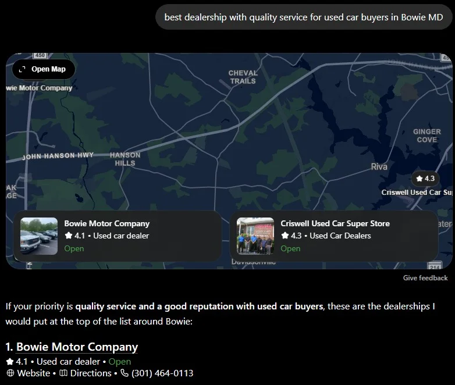The image size is (455, 385).
Task: Click the route 214 shield on map
Action: (x=435, y=266)
